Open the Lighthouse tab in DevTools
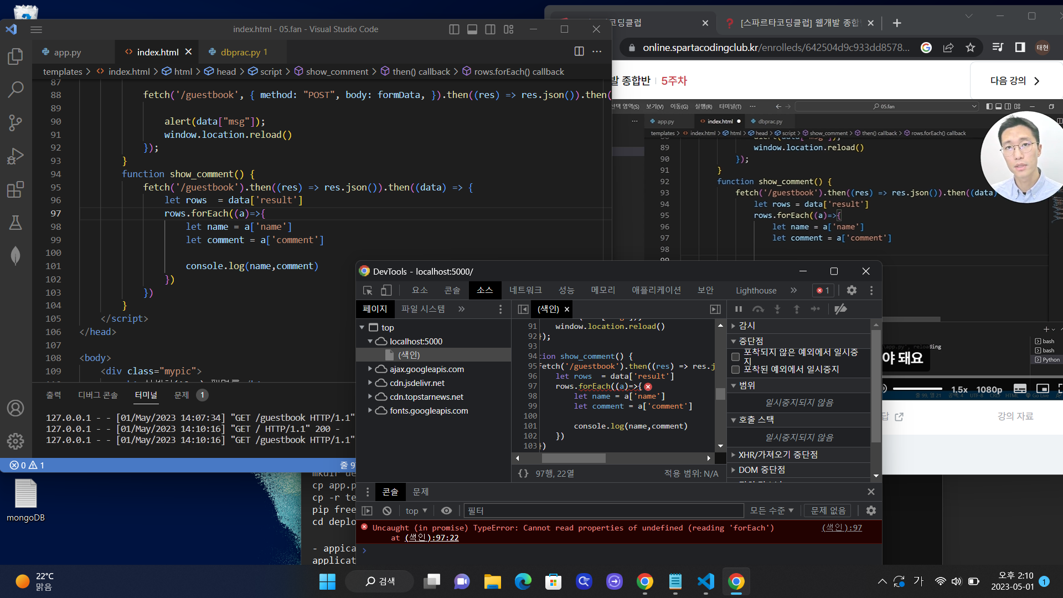 [756, 290]
